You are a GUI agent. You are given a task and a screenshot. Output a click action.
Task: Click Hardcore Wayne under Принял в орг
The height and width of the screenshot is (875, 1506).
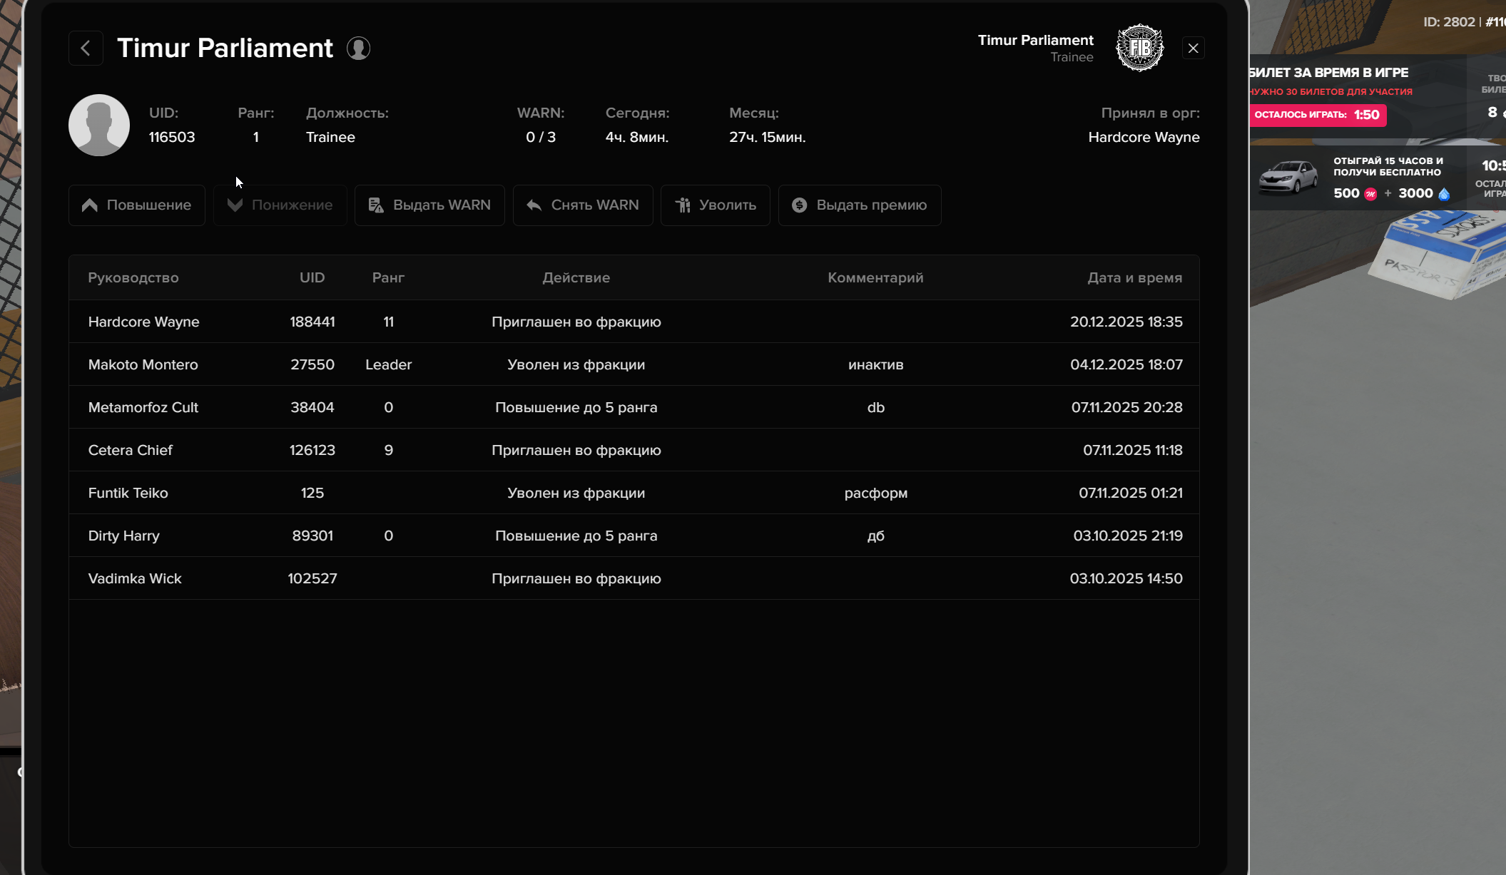pos(1144,137)
